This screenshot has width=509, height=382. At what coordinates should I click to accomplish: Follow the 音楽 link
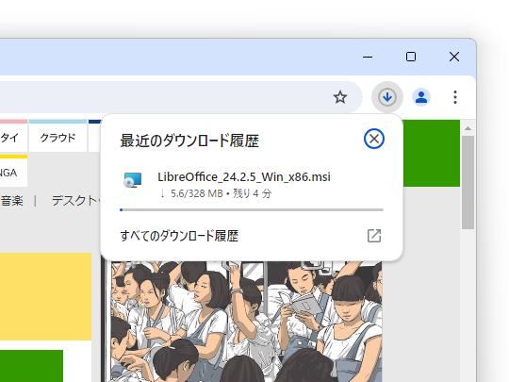[x=11, y=201]
